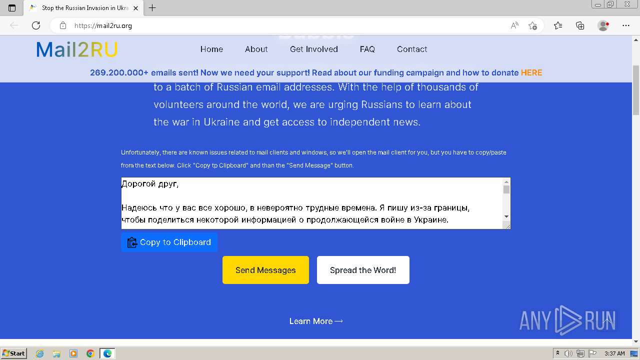Open Edge settings and more menu
This screenshot has width=640, height=360.
[626, 25]
